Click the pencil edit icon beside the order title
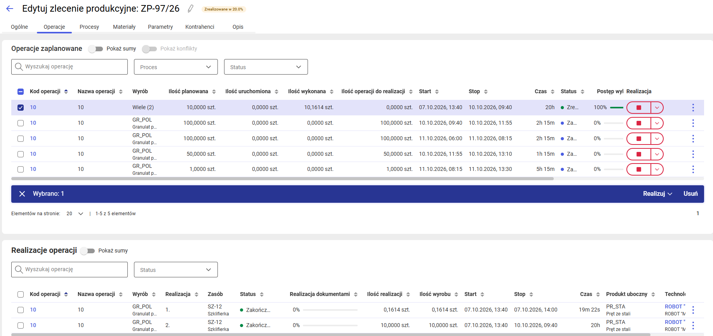713x336 pixels. 190,9
